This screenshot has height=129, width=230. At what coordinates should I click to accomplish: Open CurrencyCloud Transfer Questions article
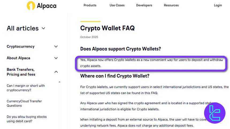24,103
